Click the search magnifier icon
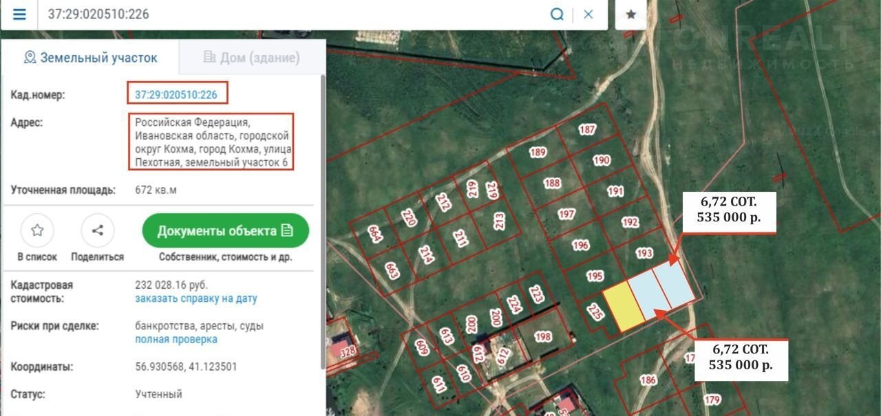Image resolution: width=881 pixels, height=416 pixels. click(x=557, y=14)
